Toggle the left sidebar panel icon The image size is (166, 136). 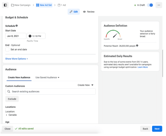5,5
